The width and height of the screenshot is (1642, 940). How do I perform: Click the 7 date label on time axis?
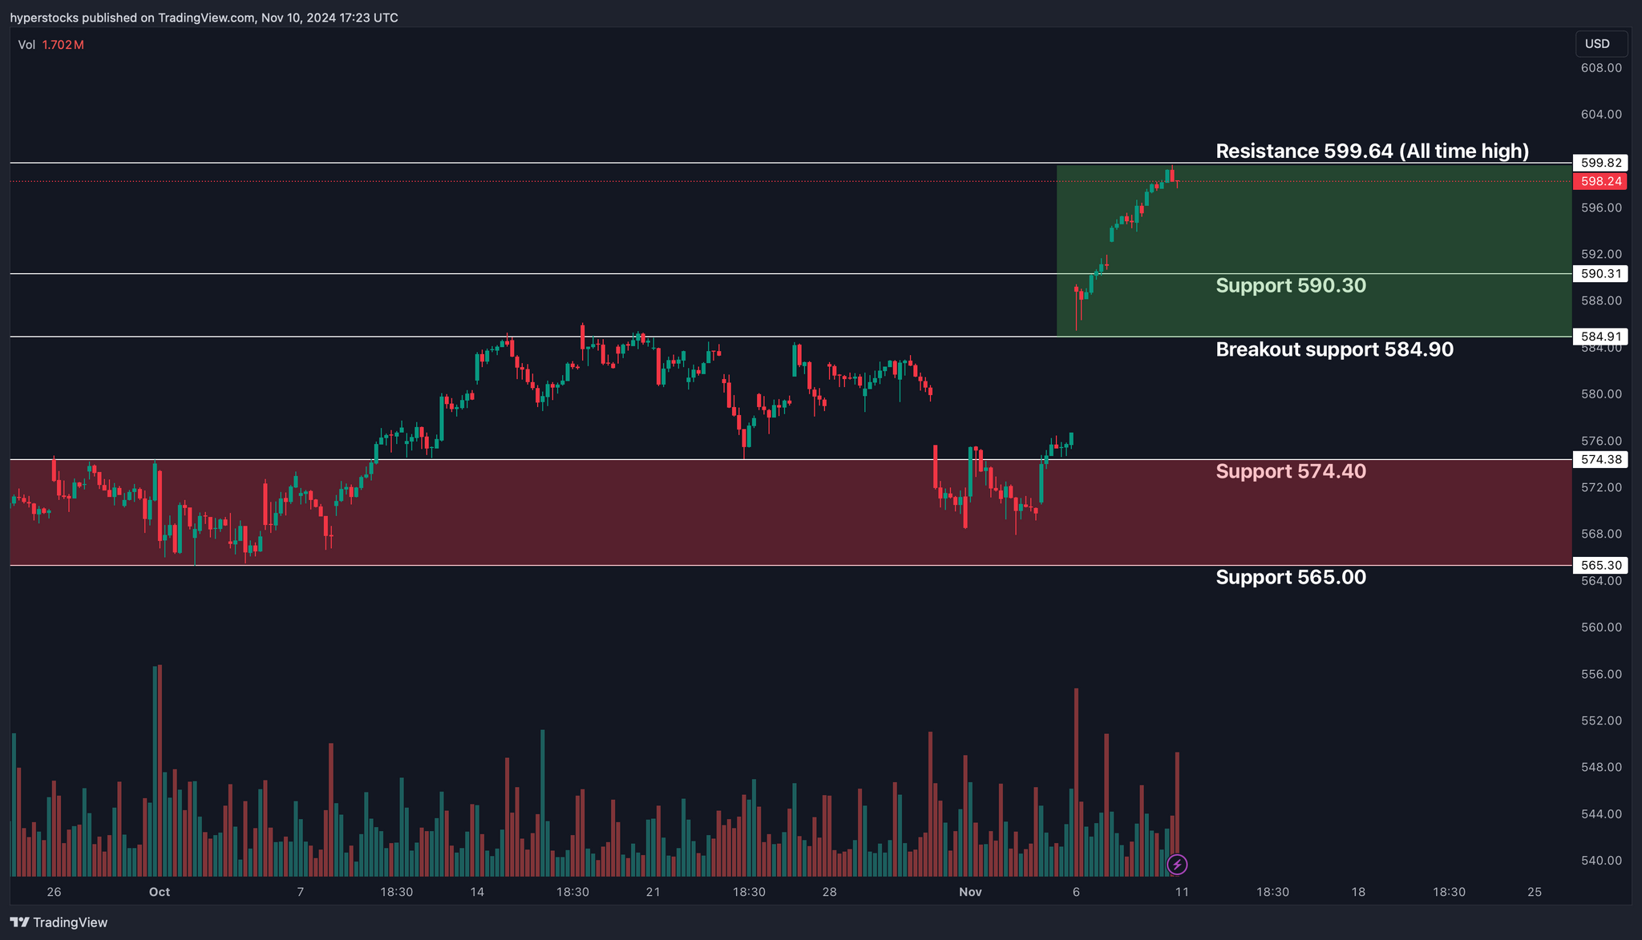point(301,892)
